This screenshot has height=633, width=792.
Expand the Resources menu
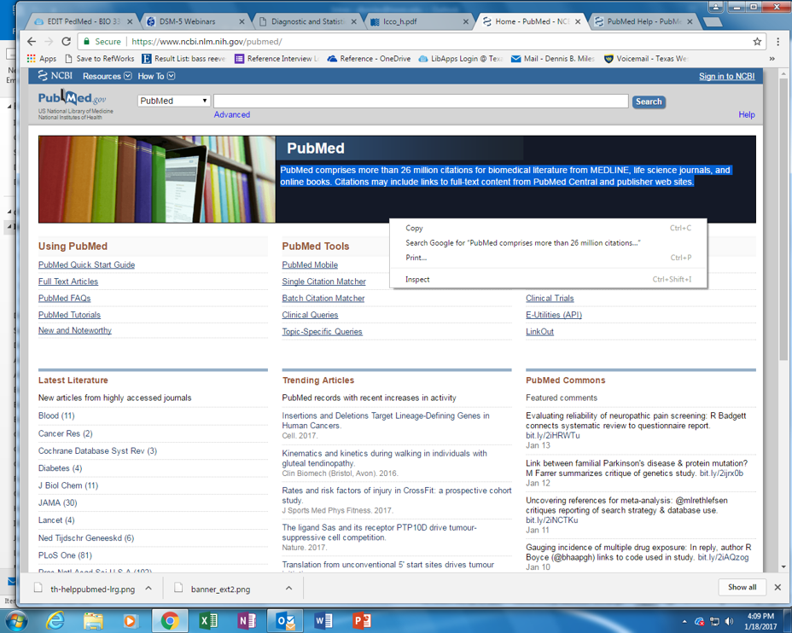click(x=107, y=76)
